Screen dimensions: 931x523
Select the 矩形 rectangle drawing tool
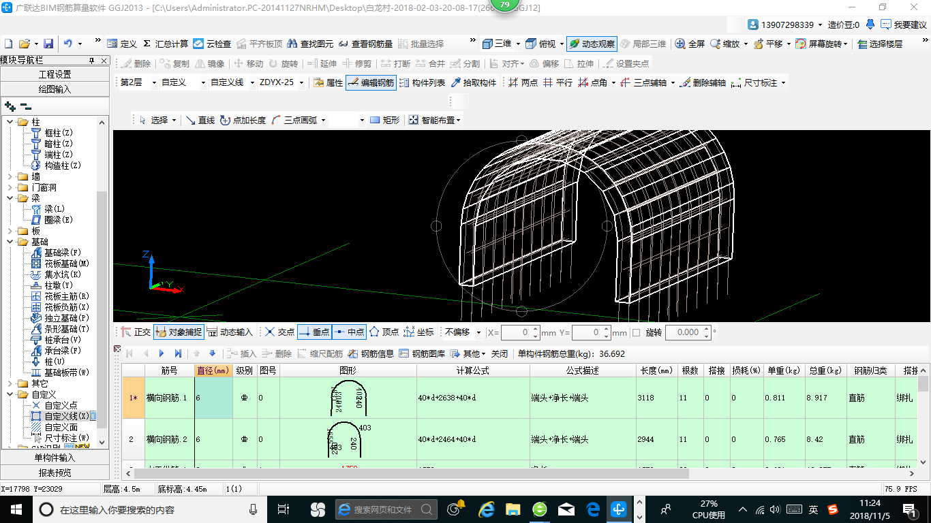384,120
